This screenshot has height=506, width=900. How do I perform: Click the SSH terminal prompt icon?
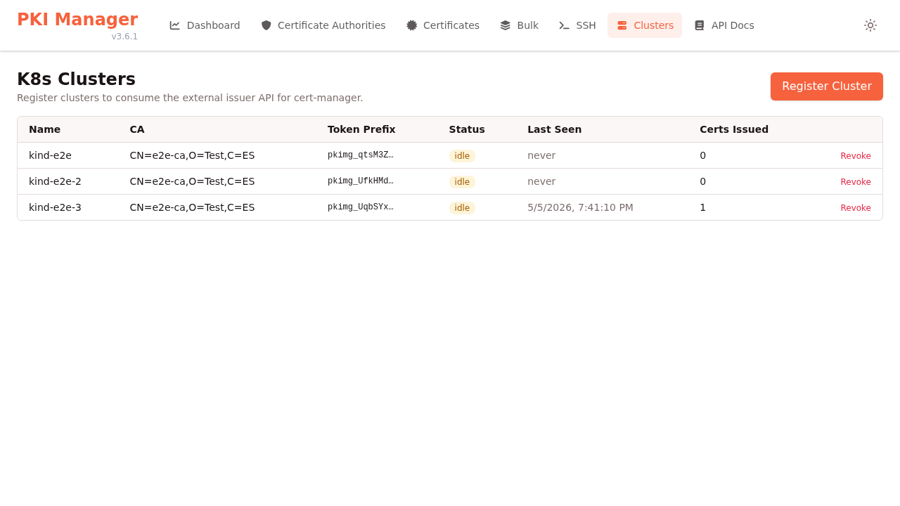click(x=565, y=25)
